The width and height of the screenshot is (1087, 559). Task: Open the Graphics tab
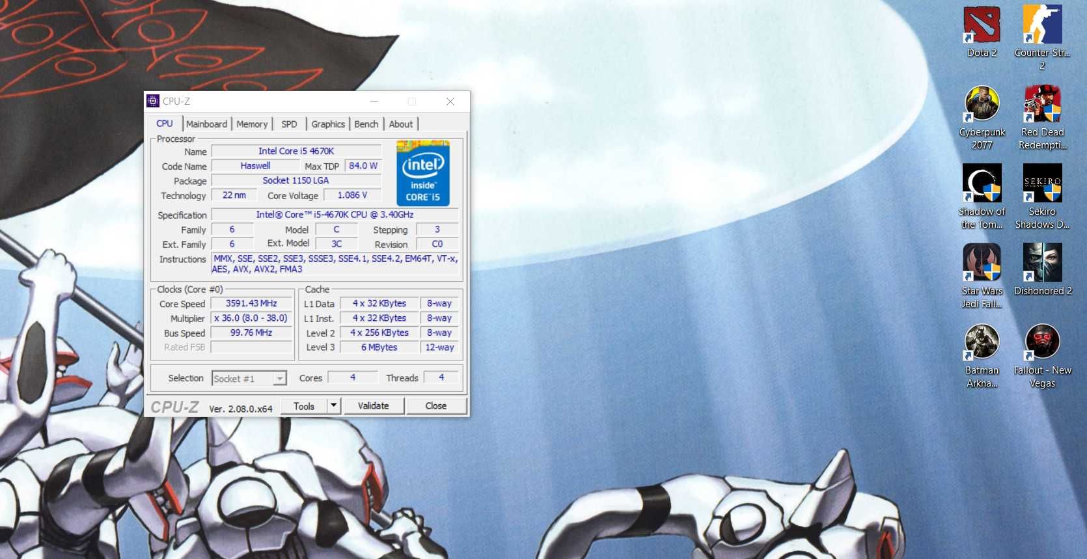coord(328,124)
